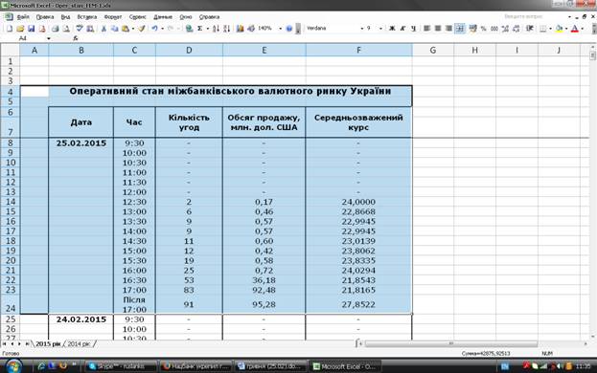597x373 pixels.
Task: Open the Вставка menu
Action: coord(87,17)
